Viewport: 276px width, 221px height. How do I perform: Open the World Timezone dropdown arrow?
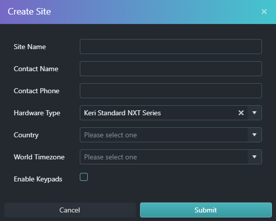(x=254, y=157)
